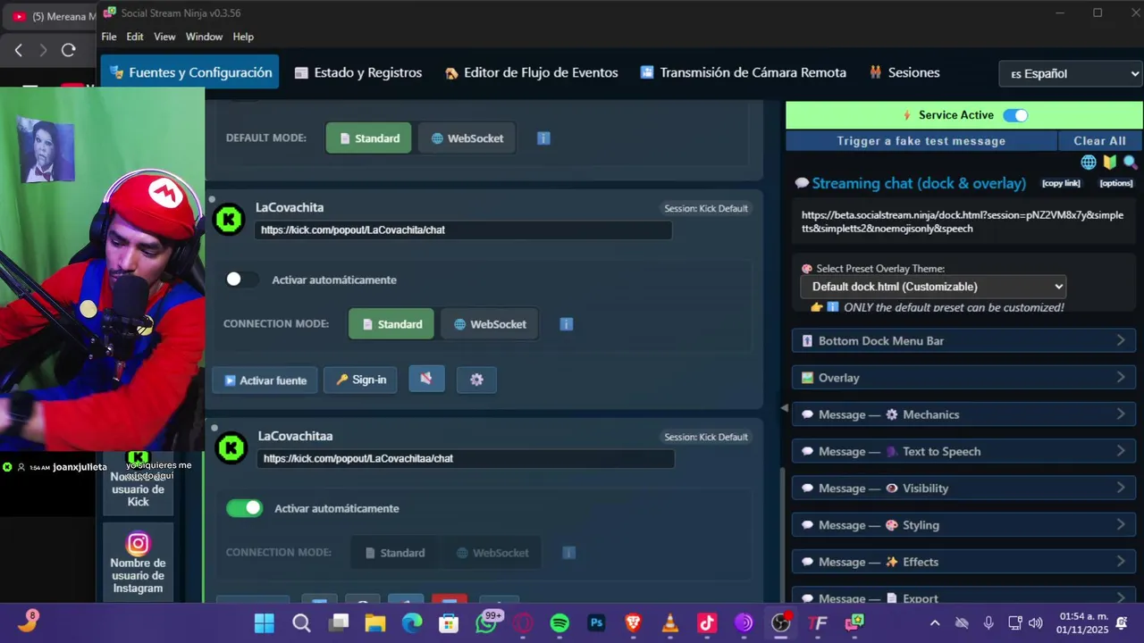Click the Clear All button

[x=1099, y=141]
